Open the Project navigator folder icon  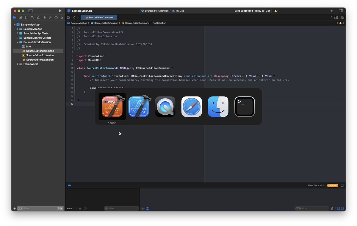[x=14, y=18]
